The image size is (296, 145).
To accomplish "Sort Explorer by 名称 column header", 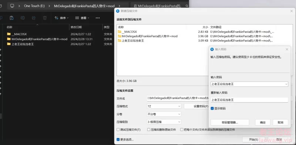I will coord(10,27).
